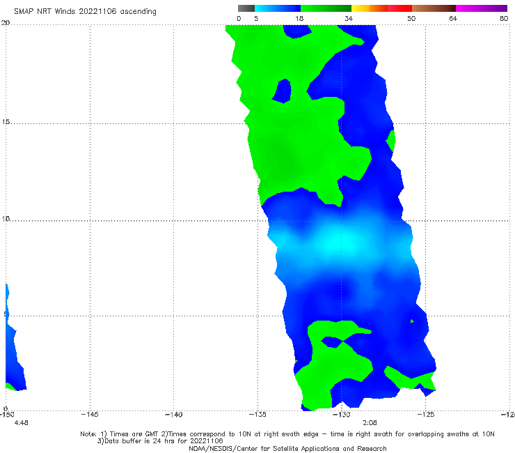Click the latitude axis label "20"
Screen dimensions: 515x453
(6, 23)
